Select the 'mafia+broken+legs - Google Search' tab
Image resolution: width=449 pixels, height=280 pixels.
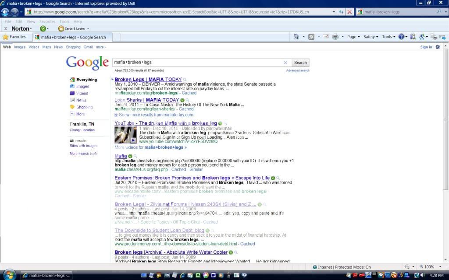(72, 37)
